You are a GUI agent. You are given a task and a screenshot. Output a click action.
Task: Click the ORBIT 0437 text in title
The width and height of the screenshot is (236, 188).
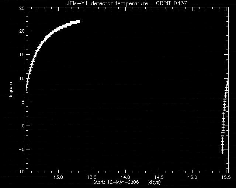point(171,3)
